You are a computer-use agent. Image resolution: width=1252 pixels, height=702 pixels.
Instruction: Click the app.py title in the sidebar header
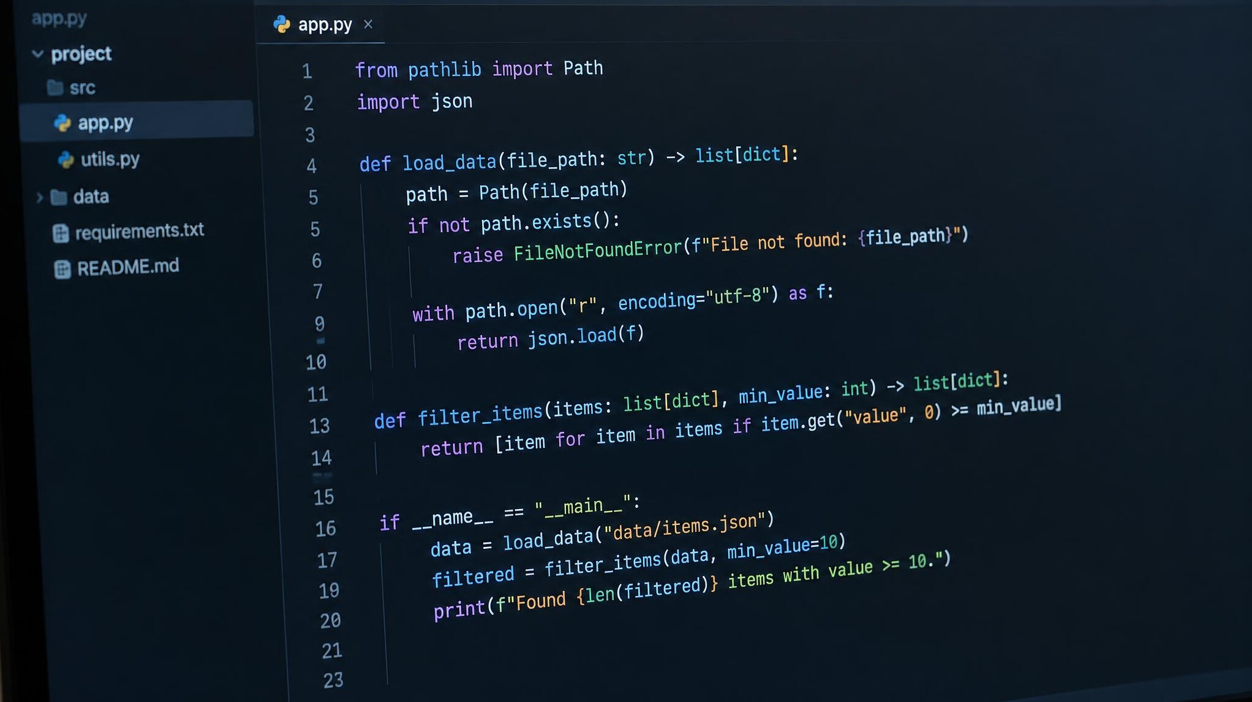pyautogui.click(x=59, y=18)
